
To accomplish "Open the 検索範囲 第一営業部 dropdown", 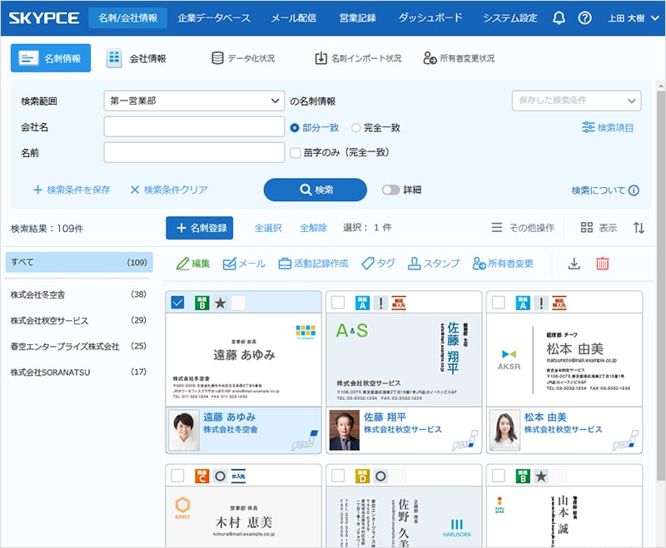I will pos(194,101).
